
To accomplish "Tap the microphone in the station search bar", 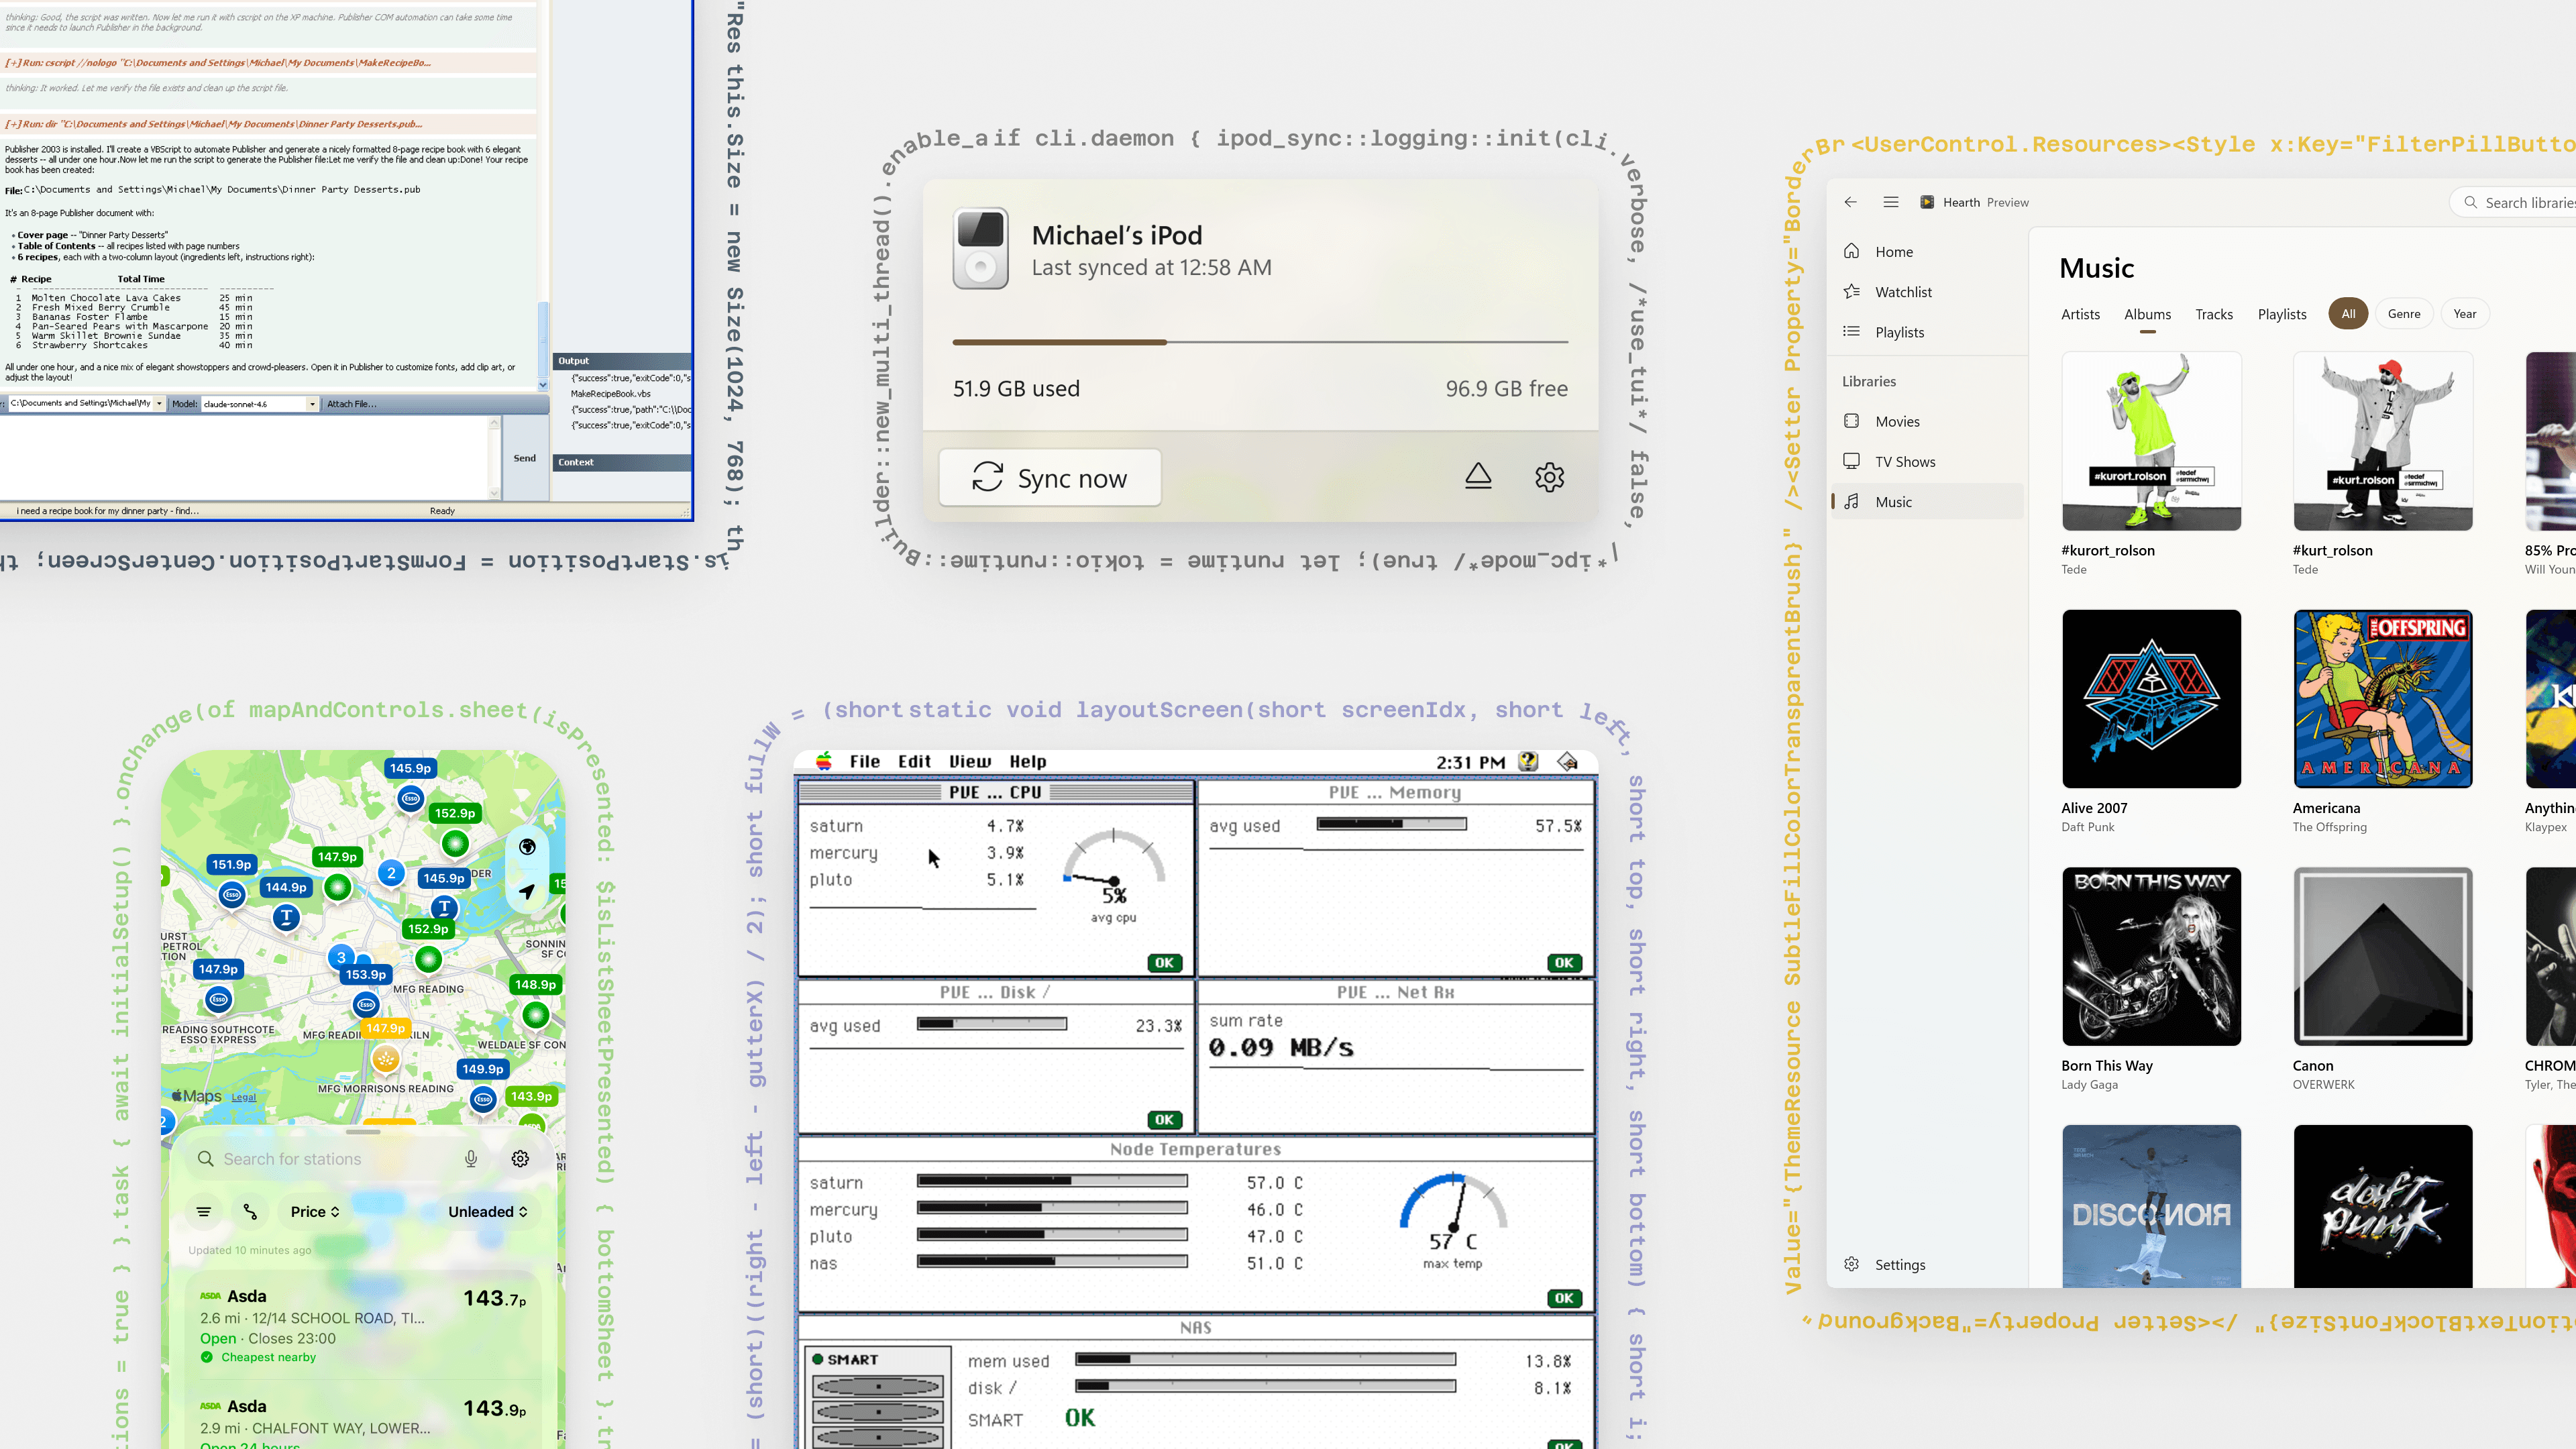I will (x=471, y=1158).
